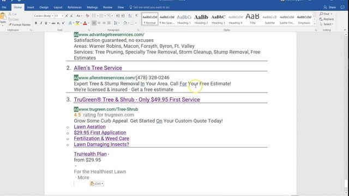
Task: Switch to the Design tab
Action: (44, 7)
